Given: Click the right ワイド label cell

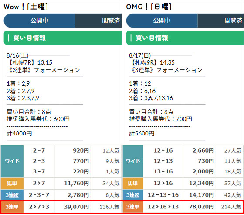Looking at the screenshot, I should pos(133,161).
